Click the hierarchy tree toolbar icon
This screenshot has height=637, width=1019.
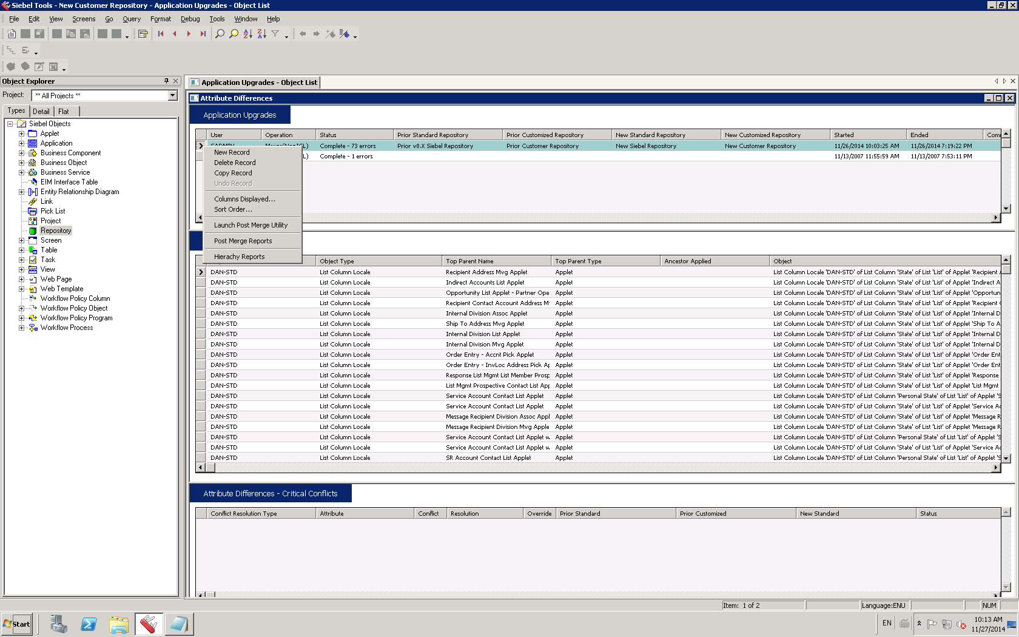(x=12, y=50)
